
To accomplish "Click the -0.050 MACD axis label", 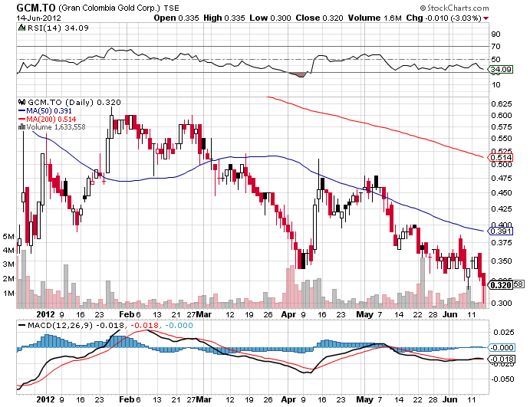I will (x=502, y=379).
